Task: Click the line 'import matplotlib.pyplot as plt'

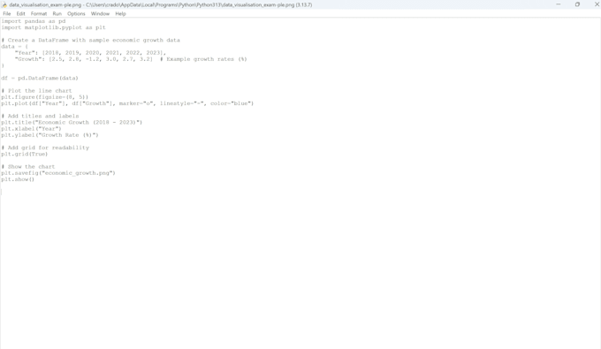Action: pyautogui.click(x=53, y=27)
